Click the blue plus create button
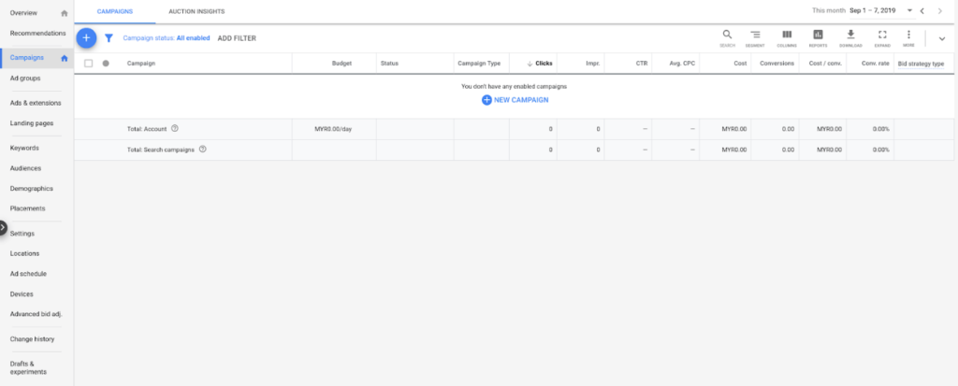 (86, 38)
